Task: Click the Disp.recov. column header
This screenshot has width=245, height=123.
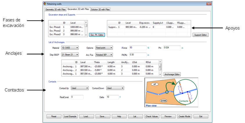Action: click(x=145, y=23)
